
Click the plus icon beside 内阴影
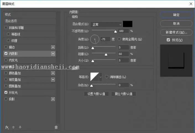(x=53, y=54)
